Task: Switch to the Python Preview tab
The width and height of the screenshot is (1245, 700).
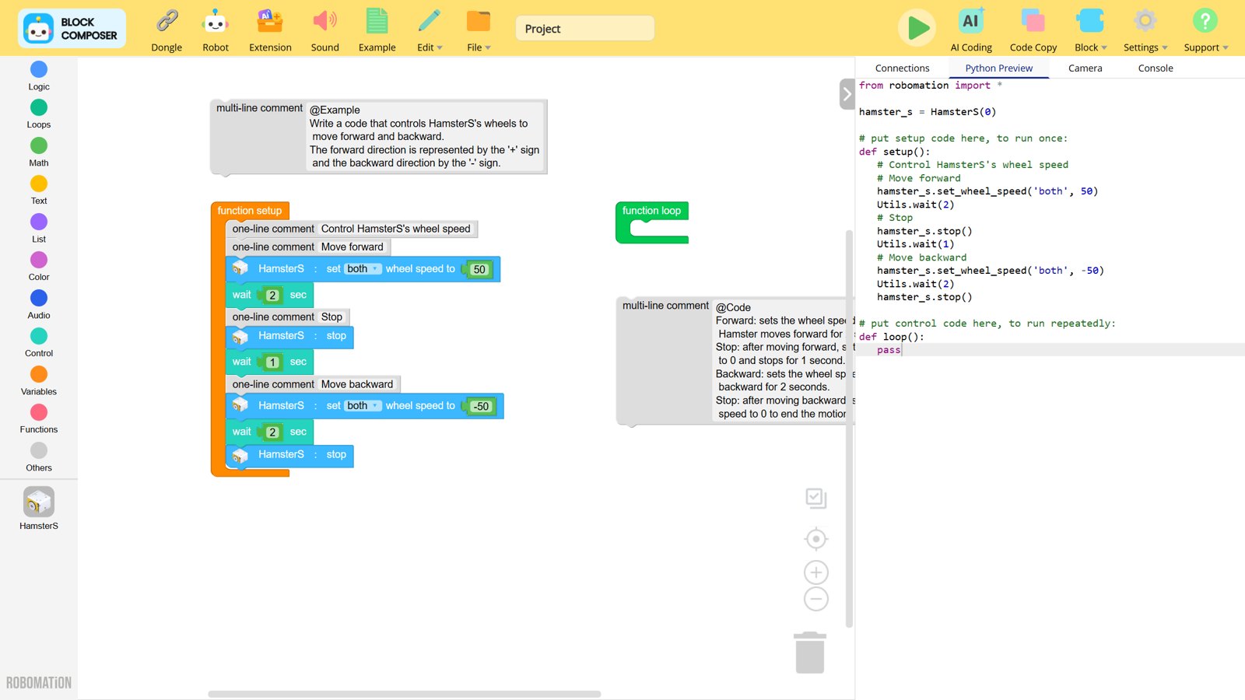Action: point(999,68)
